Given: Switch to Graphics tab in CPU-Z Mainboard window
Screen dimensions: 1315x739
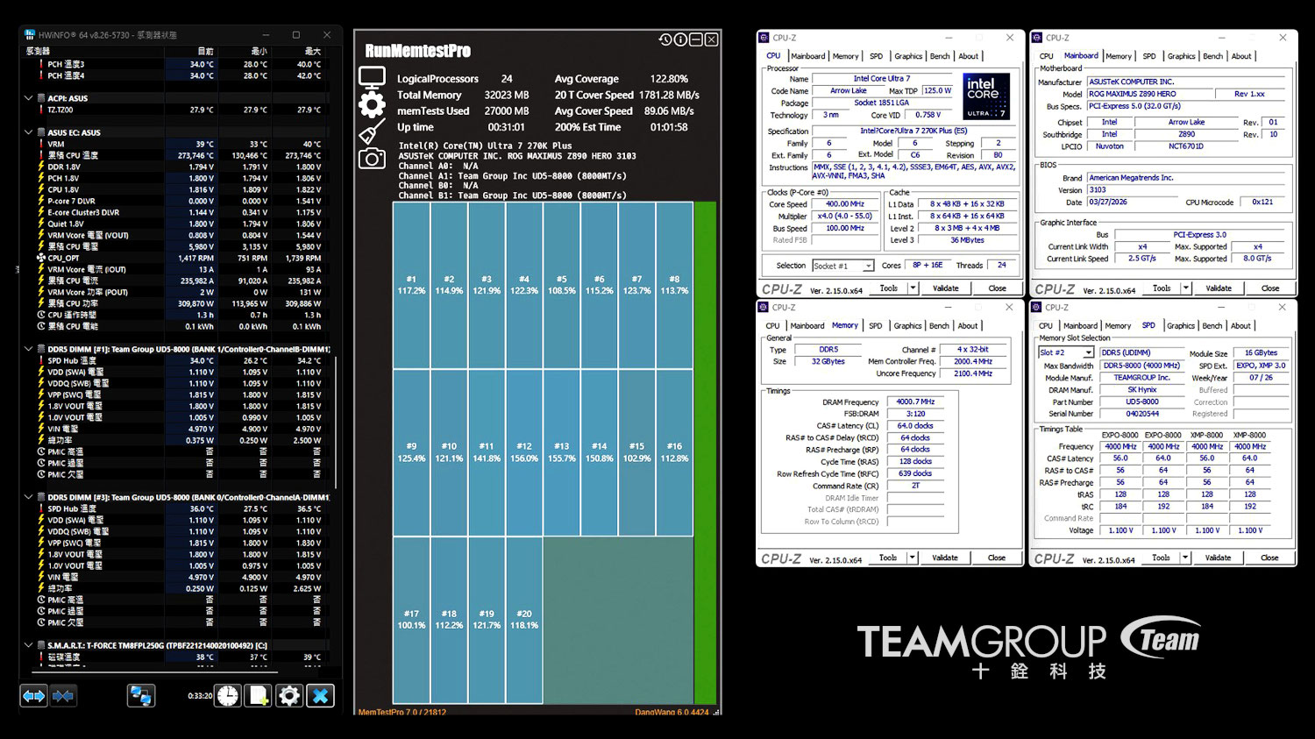Looking at the screenshot, I should pos(1181,56).
